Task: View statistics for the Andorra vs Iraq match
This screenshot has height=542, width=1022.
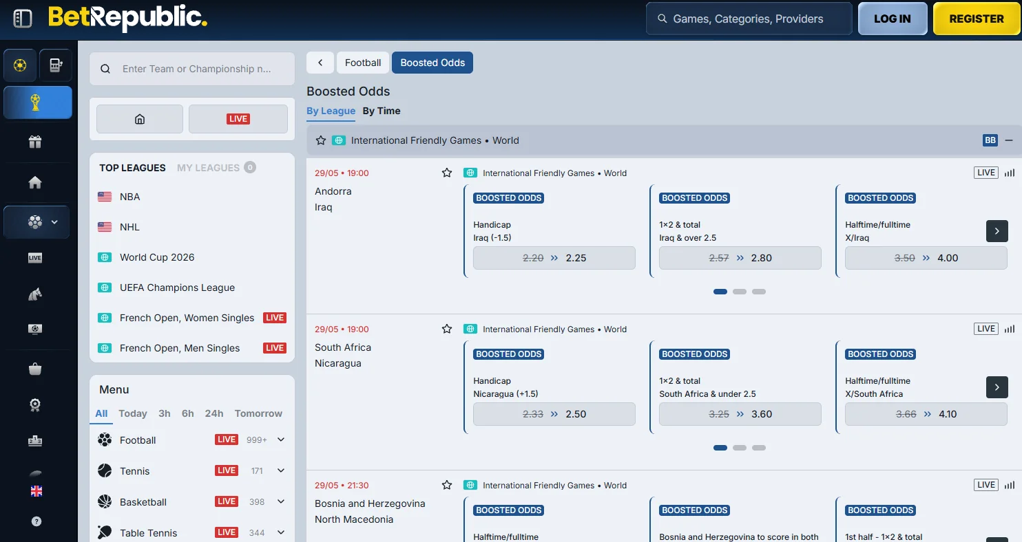Action: (x=1010, y=173)
